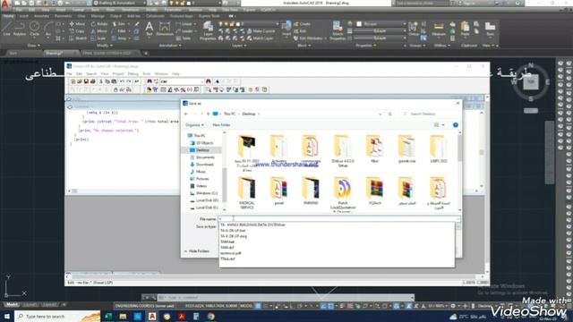Click the Make Current layer button
573x322 pixels.
pos(261,31)
